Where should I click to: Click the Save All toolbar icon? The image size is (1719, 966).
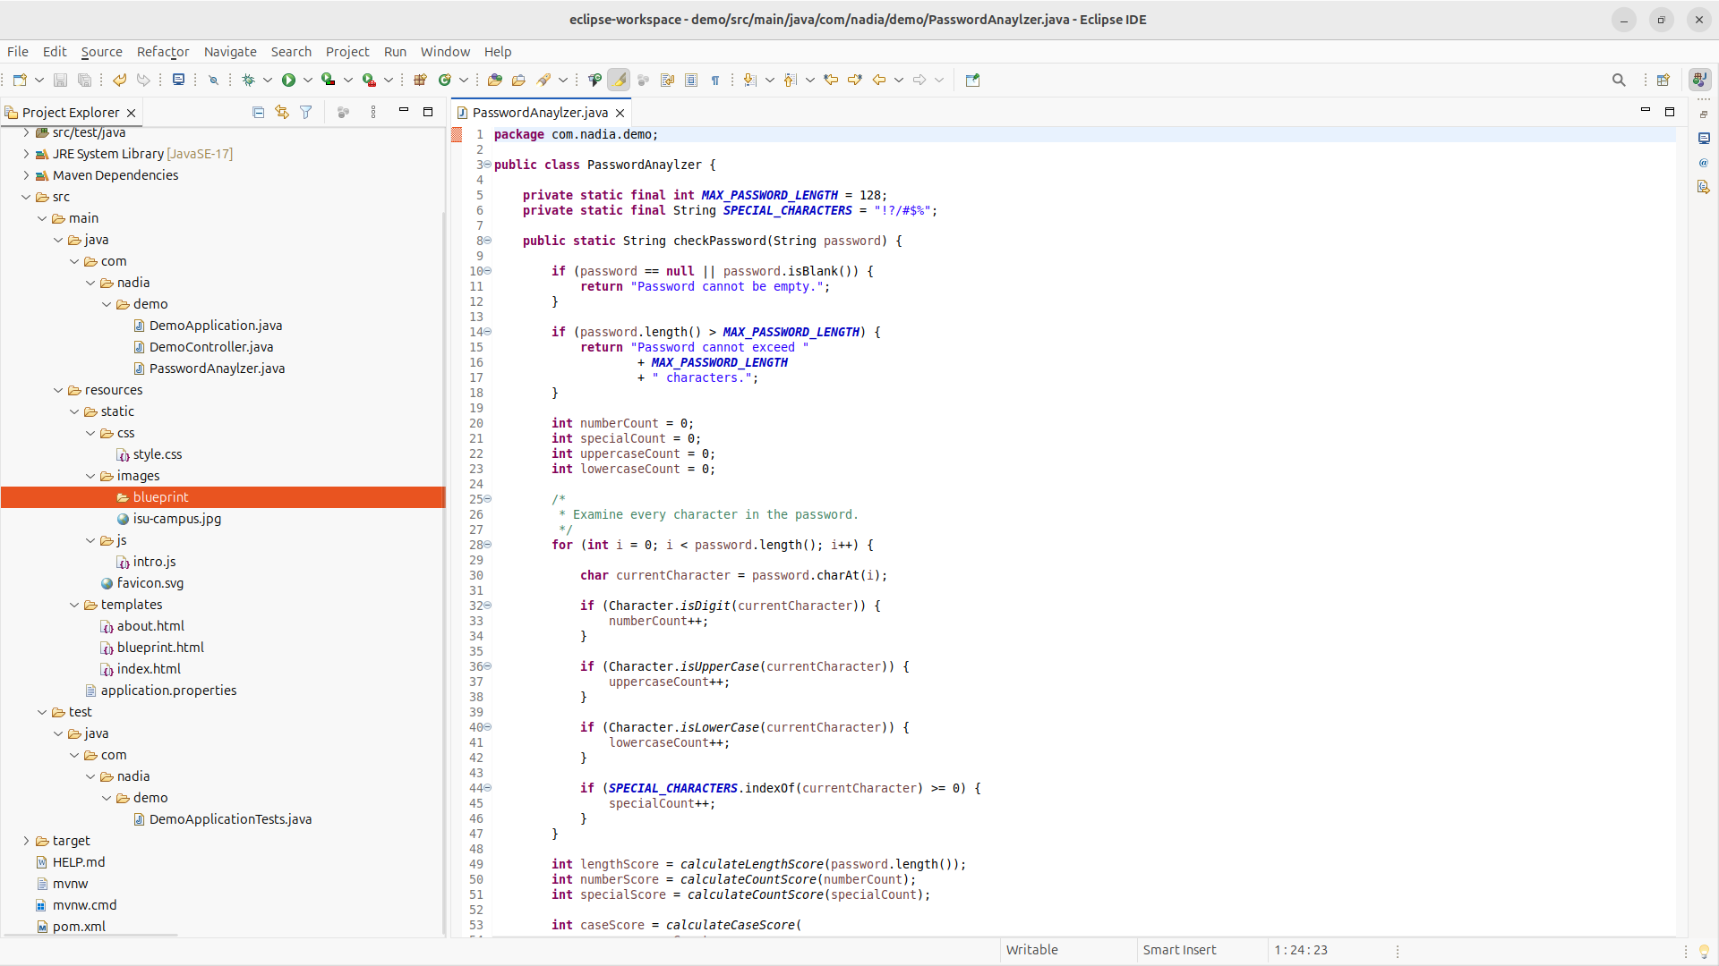tap(84, 80)
